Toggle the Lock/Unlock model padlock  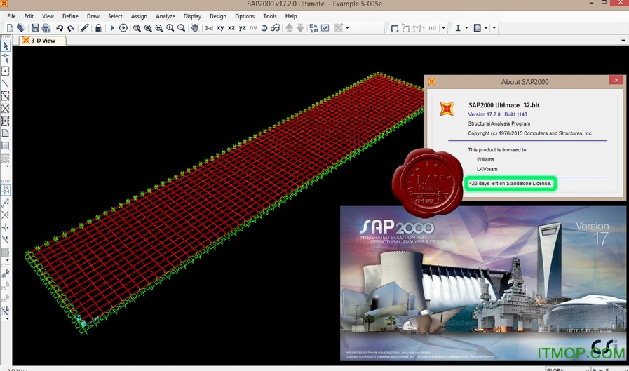click(x=98, y=28)
